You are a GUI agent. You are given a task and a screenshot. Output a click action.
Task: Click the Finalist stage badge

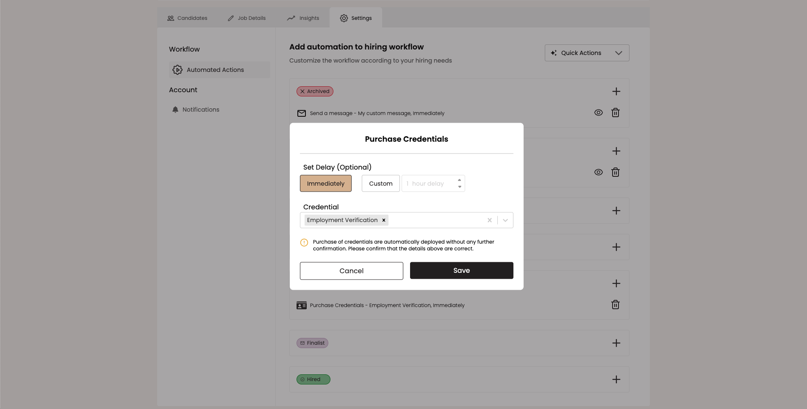tap(312, 343)
